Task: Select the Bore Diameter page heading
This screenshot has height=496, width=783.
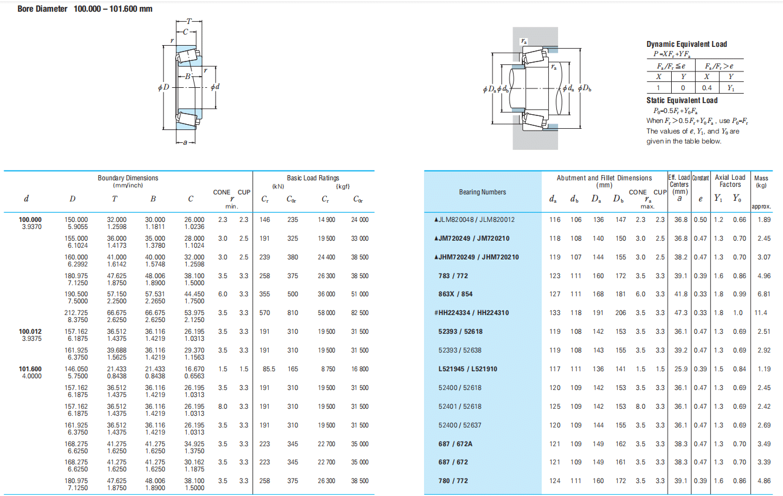Action: point(85,9)
